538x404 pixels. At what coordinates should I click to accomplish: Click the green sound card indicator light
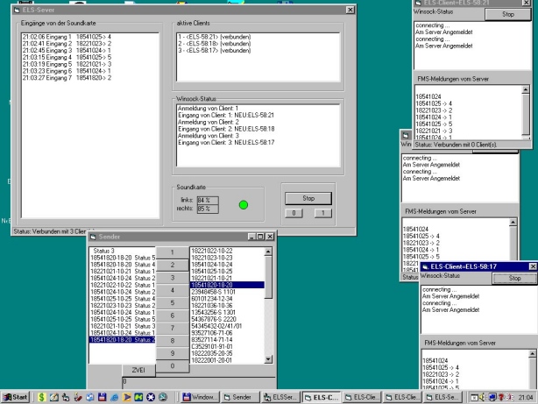click(x=244, y=205)
